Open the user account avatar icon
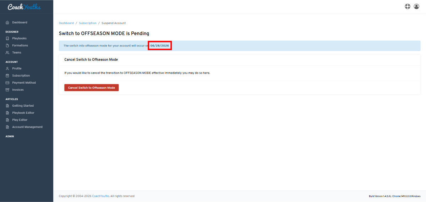The width and height of the screenshot is (426, 202). pos(416,6)
